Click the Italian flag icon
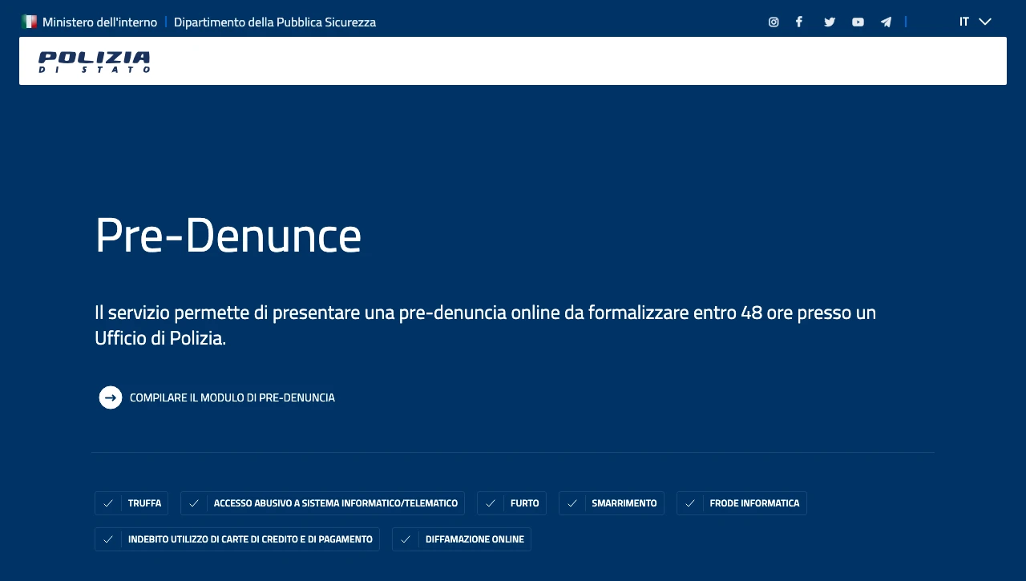The width and height of the screenshot is (1026, 581). coord(29,22)
